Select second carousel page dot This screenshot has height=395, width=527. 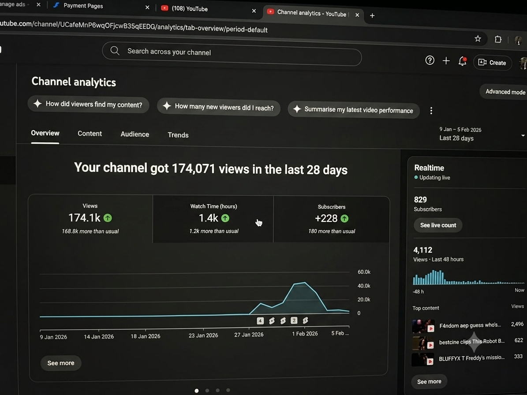pyautogui.click(x=207, y=391)
